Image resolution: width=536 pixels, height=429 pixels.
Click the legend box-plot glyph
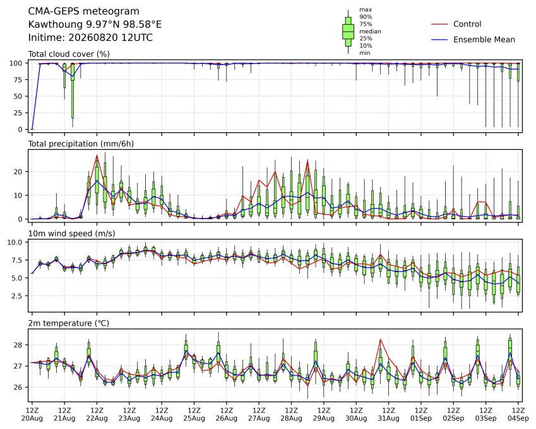348,31
